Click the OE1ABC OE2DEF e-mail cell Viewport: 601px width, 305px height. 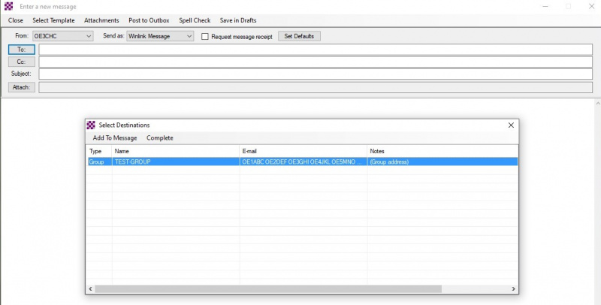302,162
